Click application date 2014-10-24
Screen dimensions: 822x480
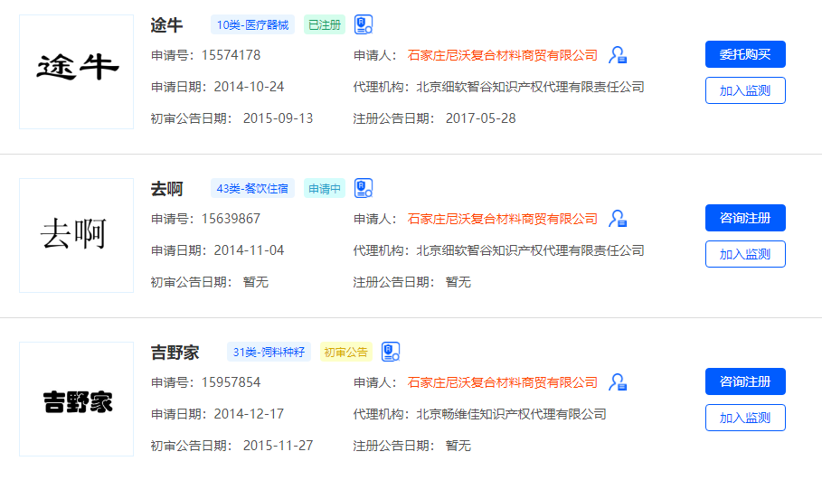pos(249,87)
